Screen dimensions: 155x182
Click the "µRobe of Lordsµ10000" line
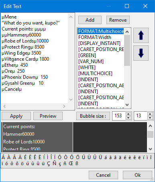(x=25, y=41)
